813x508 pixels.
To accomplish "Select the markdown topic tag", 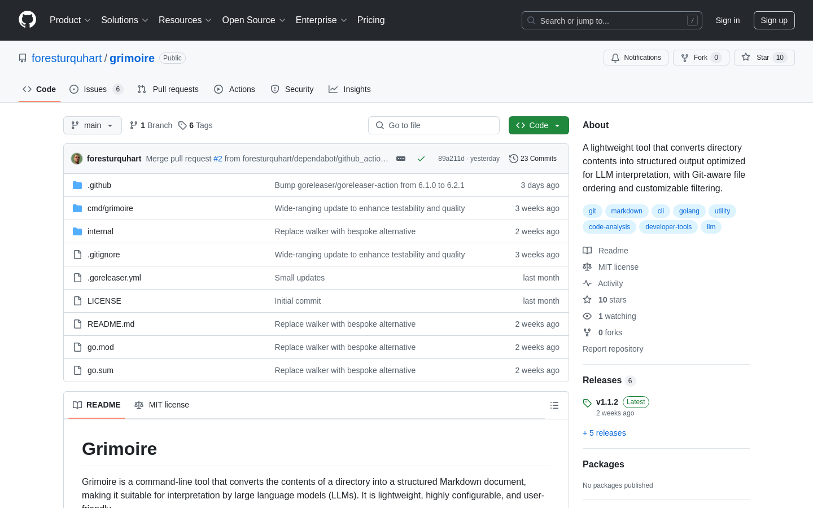I will [x=627, y=211].
